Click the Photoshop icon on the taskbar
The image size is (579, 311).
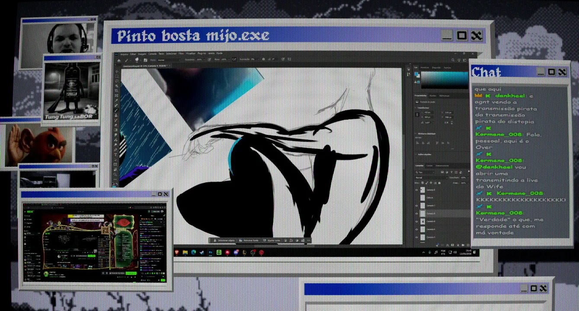point(211,252)
